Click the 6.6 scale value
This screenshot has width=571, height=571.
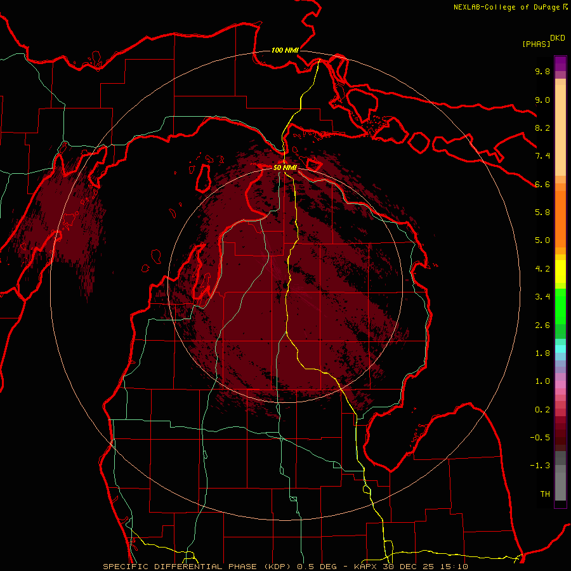pyautogui.click(x=542, y=184)
